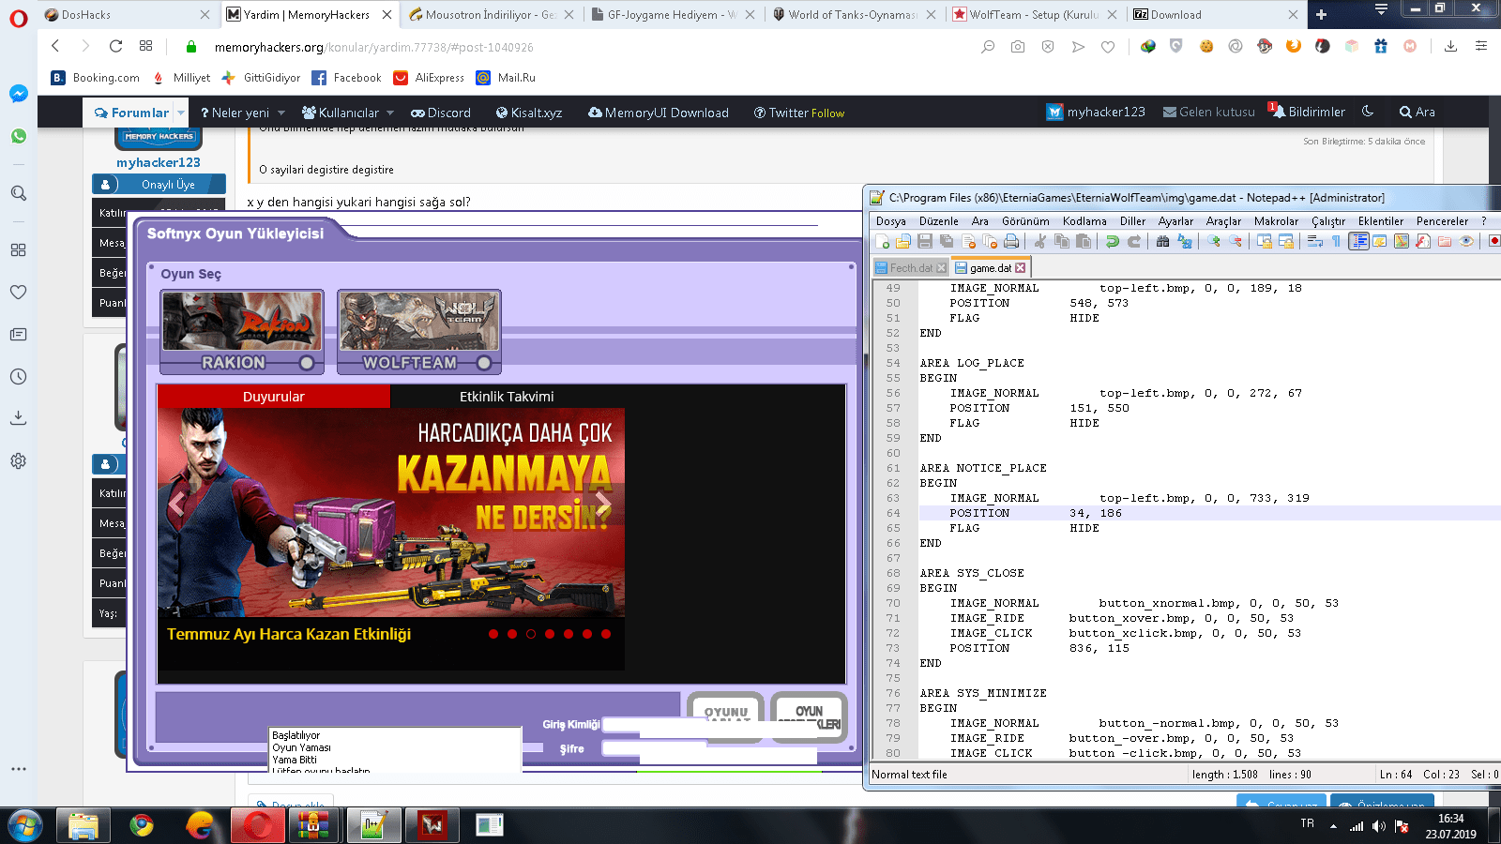Go to previous banner slide arrow
Image resolution: width=1501 pixels, height=844 pixels.
pyautogui.click(x=177, y=506)
